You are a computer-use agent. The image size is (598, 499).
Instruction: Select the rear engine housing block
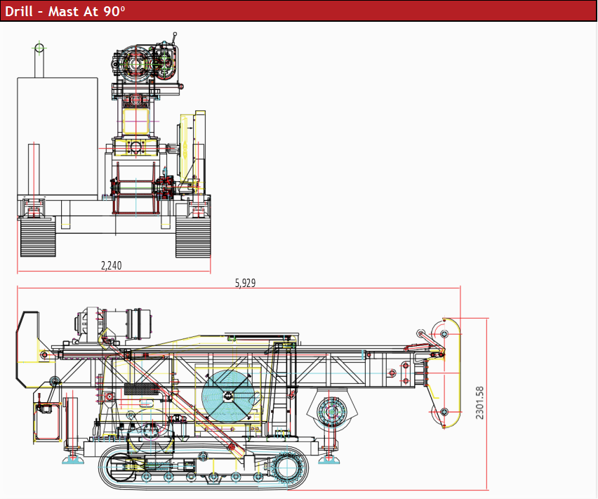tap(56, 137)
